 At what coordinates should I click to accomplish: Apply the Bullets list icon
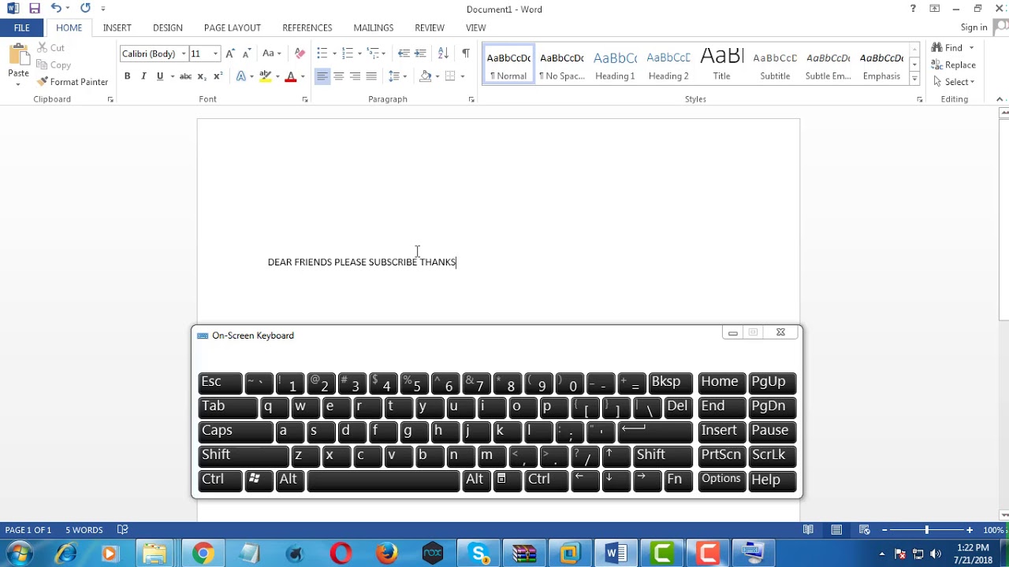click(x=322, y=54)
